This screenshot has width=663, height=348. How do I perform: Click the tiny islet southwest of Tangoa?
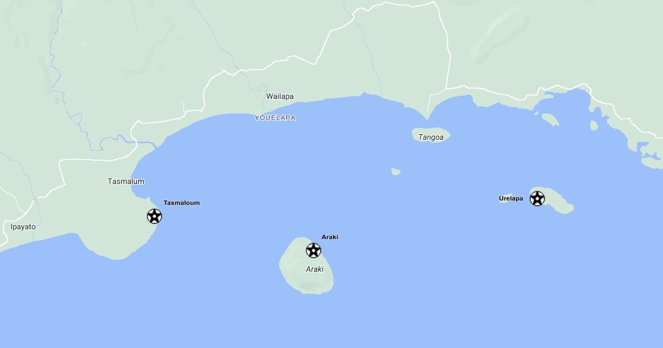tap(396, 172)
